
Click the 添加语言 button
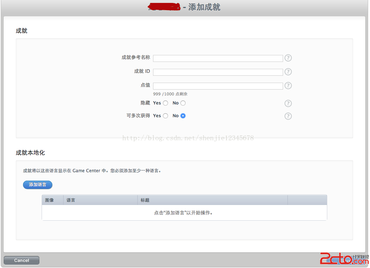point(38,185)
